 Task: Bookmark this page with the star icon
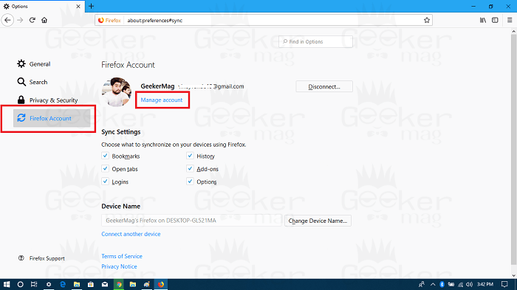(427, 20)
